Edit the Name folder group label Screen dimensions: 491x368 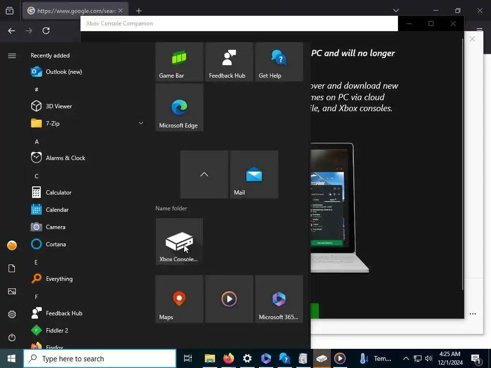[171, 208]
